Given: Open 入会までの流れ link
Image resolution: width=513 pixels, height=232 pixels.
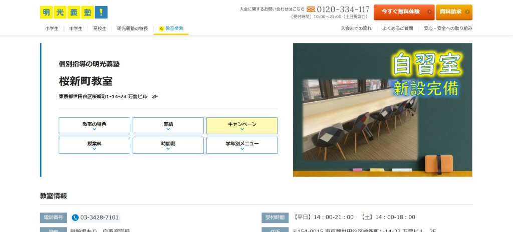Looking at the screenshot, I should point(356,28).
